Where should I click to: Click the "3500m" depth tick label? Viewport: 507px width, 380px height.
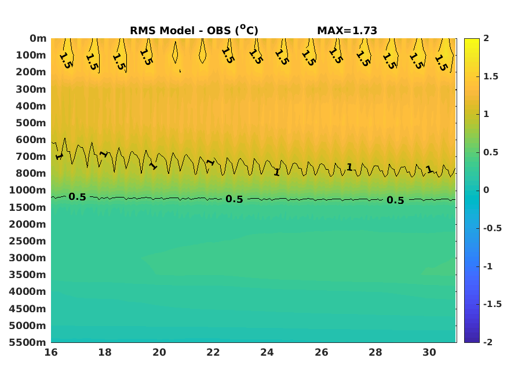point(28,275)
